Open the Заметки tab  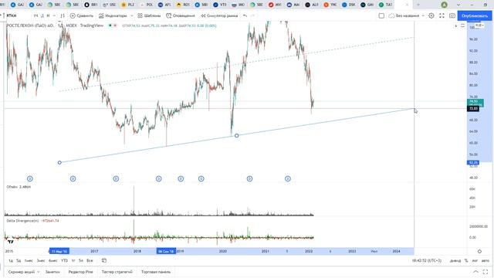pos(52,272)
